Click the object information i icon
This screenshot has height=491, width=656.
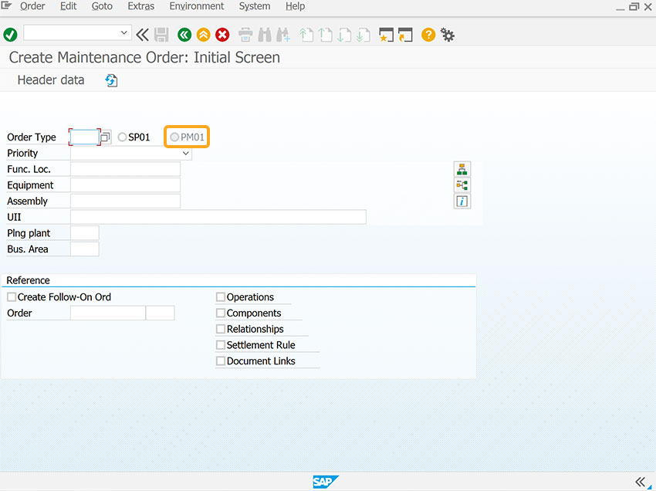pyautogui.click(x=462, y=201)
